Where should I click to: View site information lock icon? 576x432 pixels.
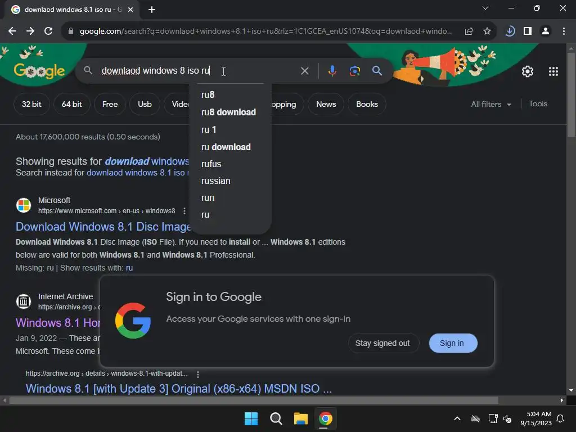pos(71,31)
